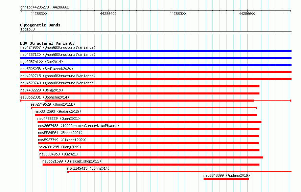Click the red nsv5521699 bar

(x=151, y=165)
